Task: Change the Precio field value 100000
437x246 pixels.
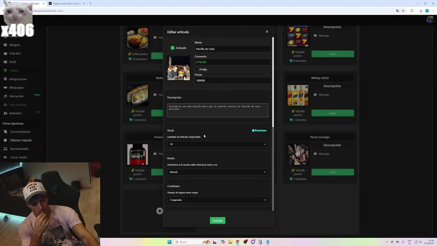Action: (x=233, y=81)
